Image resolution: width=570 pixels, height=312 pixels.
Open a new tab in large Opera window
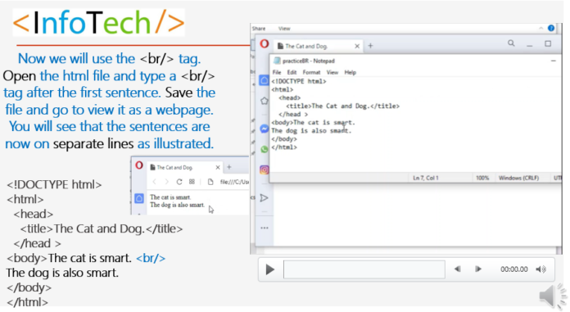pos(370,46)
